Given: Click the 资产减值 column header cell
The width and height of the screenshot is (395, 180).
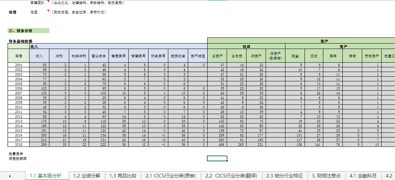Looking at the screenshot, I should pyautogui.click(x=197, y=56).
